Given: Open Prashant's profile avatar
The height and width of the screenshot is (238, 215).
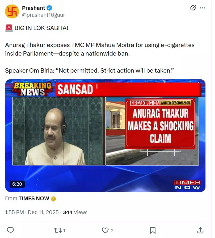Looking at the screenshot, I should coord(12,11).
